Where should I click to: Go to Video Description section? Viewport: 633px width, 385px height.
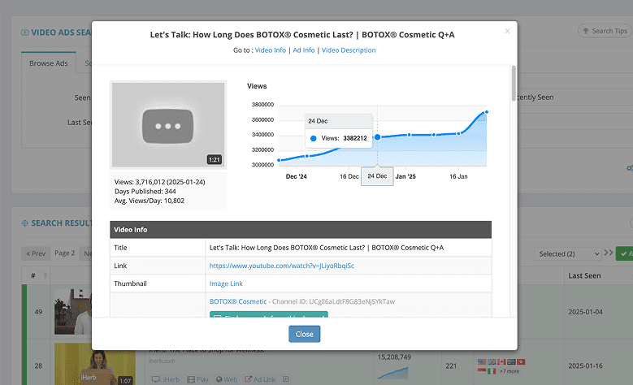pyautogui.click(x=349, y=50)
